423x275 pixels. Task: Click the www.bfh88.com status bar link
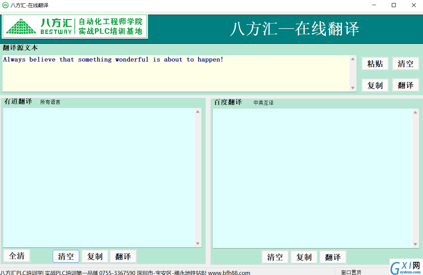point(229,272)
